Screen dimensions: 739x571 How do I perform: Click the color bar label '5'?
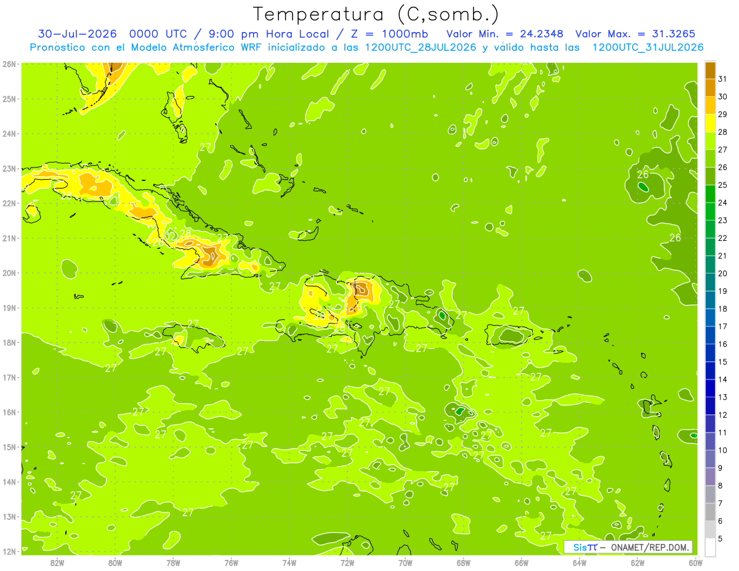click(721, 539)
